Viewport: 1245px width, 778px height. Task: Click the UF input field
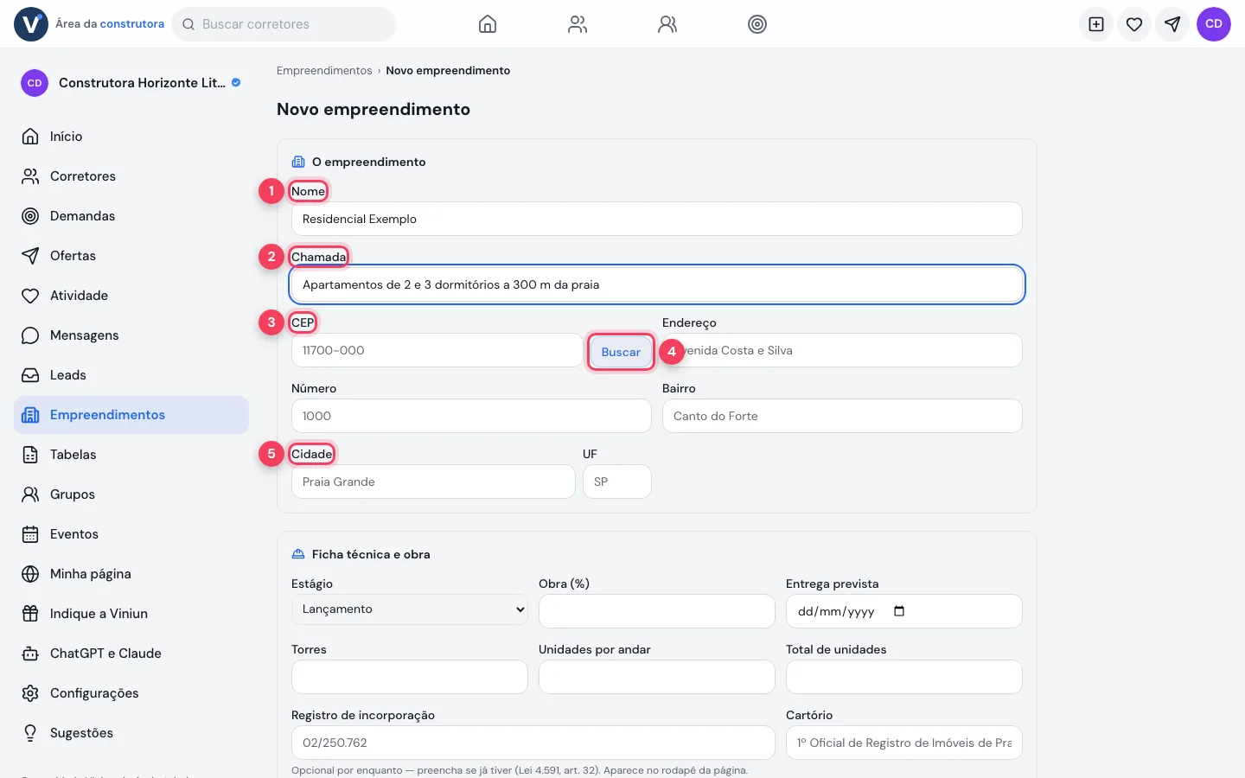(x=617, y=481)
